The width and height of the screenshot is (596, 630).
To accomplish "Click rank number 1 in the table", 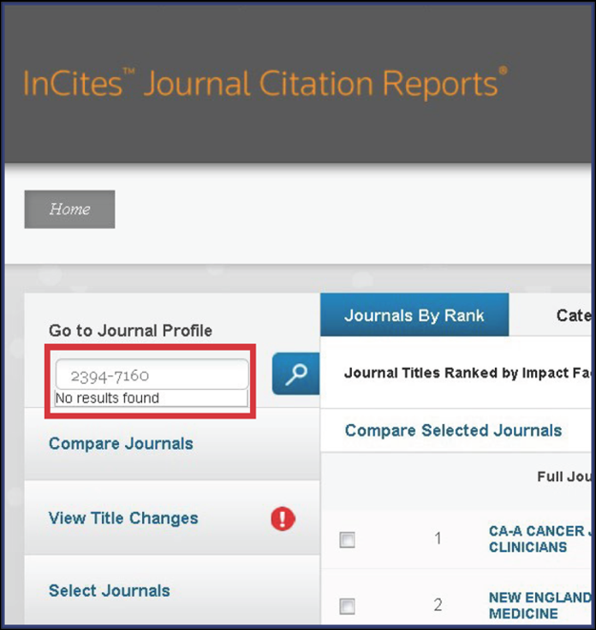I will pyautogui.click(x=438, y=539).
